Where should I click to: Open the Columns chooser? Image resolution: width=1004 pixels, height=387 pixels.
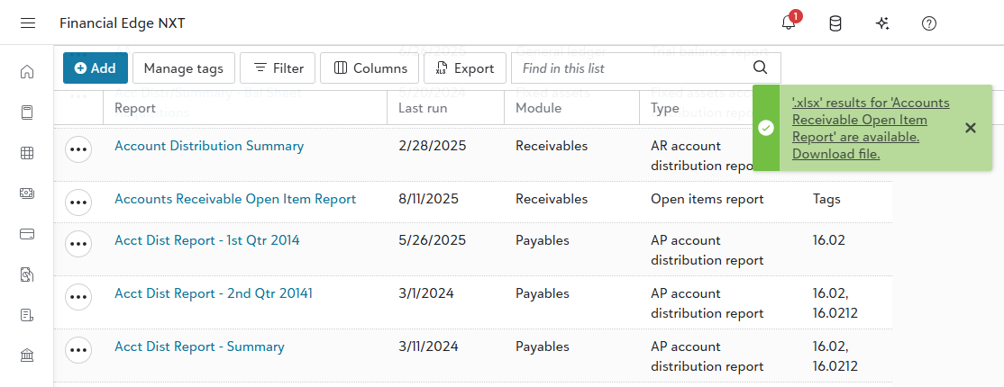pos(370,68)
